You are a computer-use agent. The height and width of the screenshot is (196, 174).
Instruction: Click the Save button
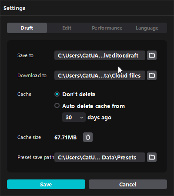click(46, 184)
